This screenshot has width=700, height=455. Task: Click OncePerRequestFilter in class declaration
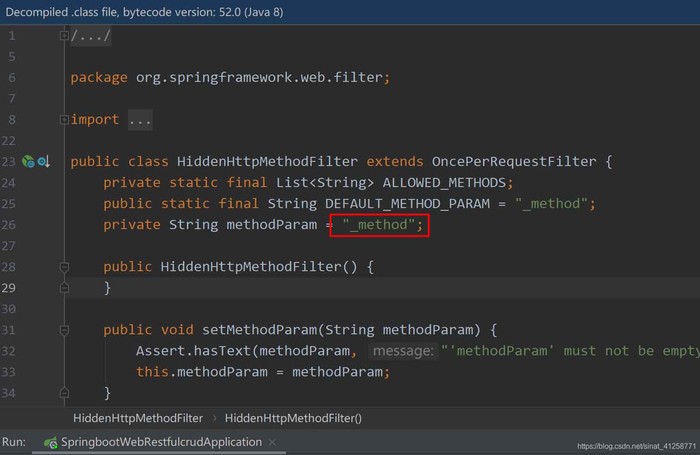click(514, 161)
